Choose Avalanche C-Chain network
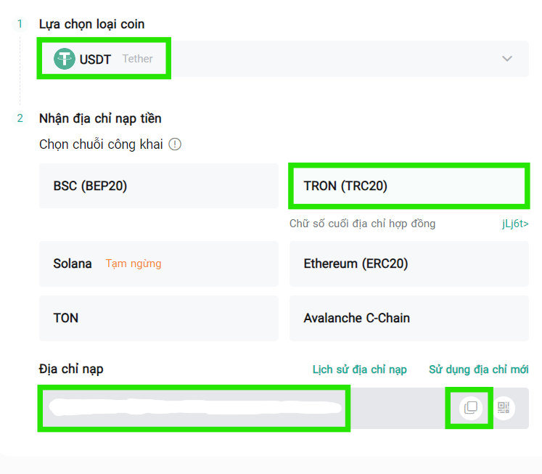Screen dimensions: 542x474 click(409, 318)
